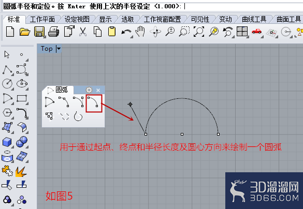Cut selection with the scissors icon

83,32
